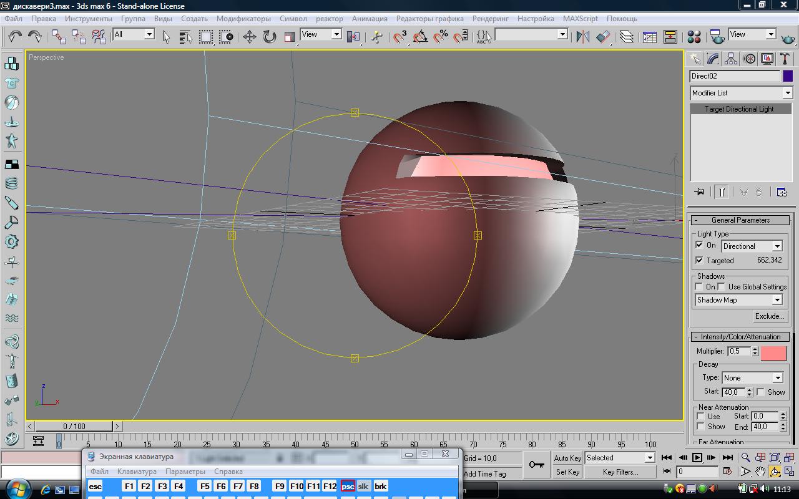Viewport: 799px width, 499px height.
Task: Switch to the Motion command panel tab
Action: point(750,59)
